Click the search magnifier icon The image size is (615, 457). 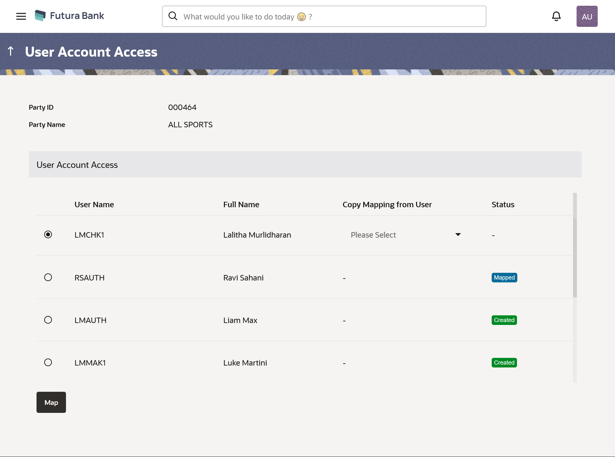click(x=173, y=16)
